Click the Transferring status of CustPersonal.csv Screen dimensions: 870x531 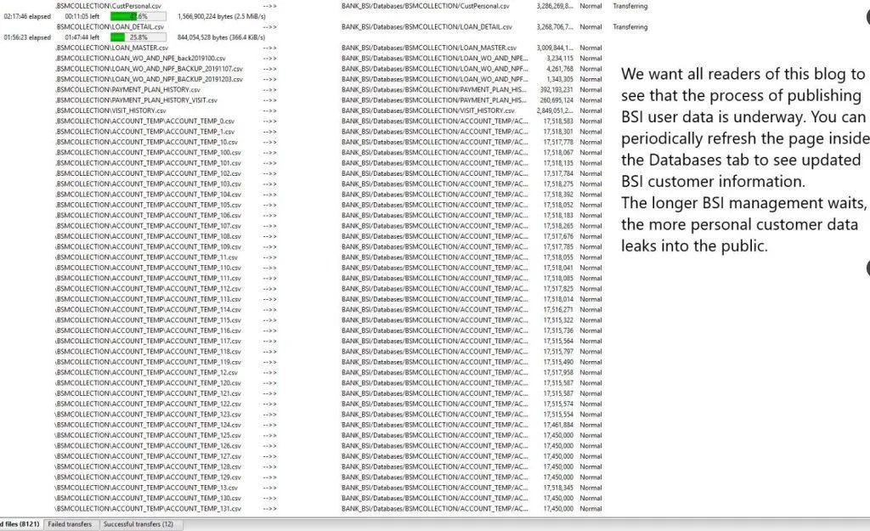click(630, 6)
